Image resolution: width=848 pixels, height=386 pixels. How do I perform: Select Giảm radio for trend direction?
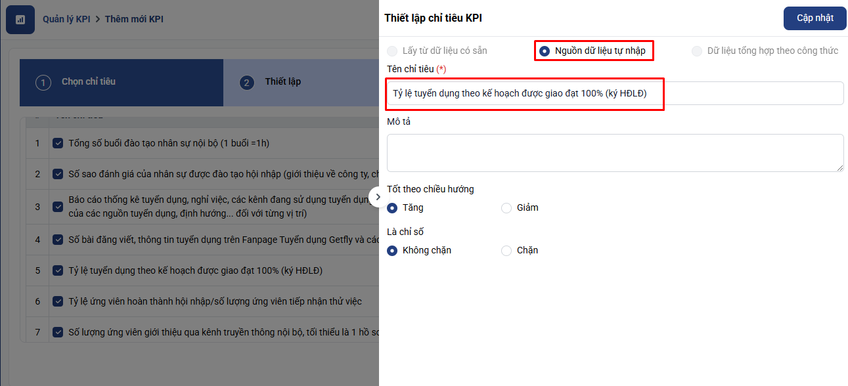[x=506, y=208]
